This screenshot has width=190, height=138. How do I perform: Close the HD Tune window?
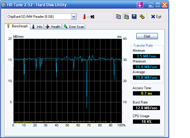coord(165,5)
